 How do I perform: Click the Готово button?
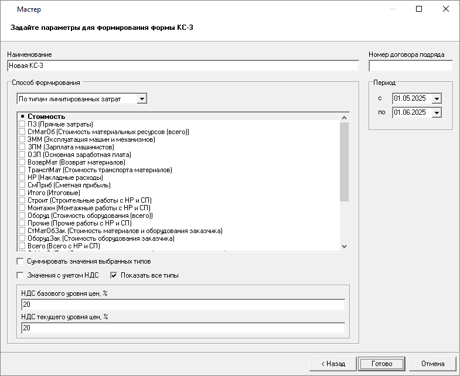click(x=381, y=363)
